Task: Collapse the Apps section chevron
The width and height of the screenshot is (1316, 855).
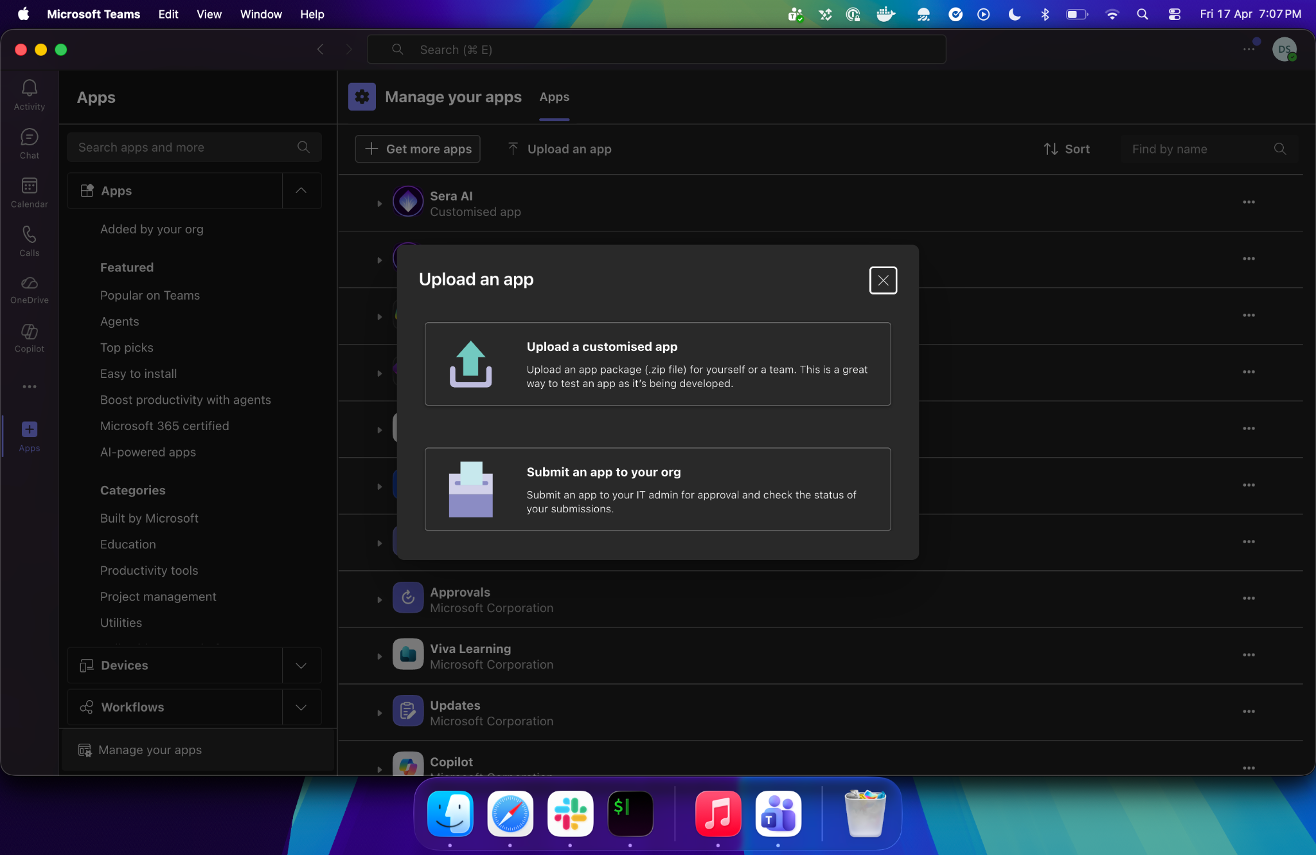Action: point(301,191)
